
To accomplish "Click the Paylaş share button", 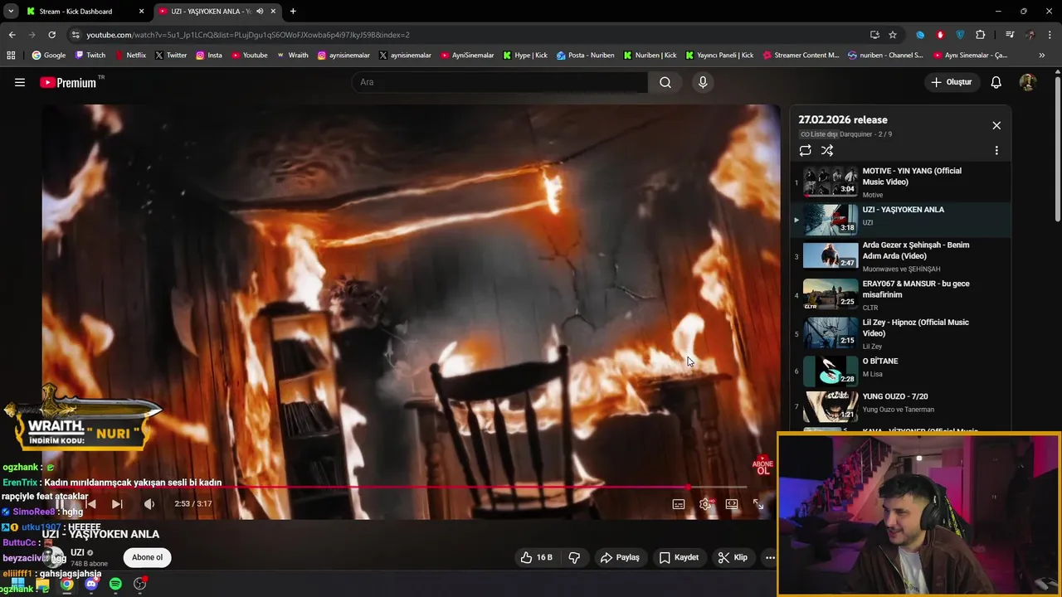I will (620, 557).
